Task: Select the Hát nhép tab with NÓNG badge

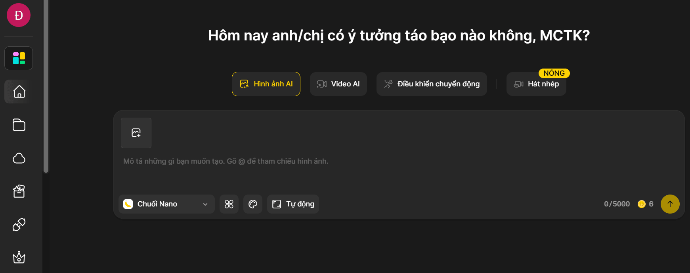Action: [536, 84]
